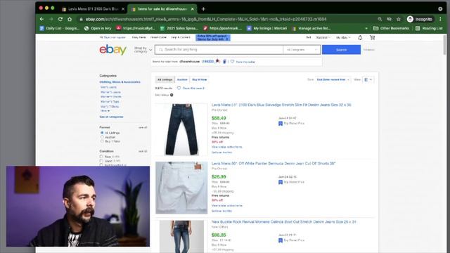Viewport: 450px width, 253px height.
Task: Open the Levis Off White Painter Bermuda Shorts listing
Action: 274,164
